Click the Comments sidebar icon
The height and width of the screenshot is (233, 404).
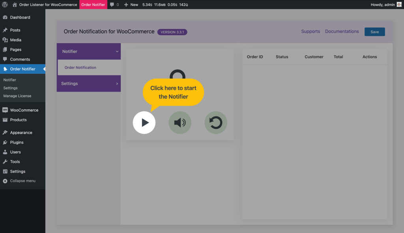(5, 59)
